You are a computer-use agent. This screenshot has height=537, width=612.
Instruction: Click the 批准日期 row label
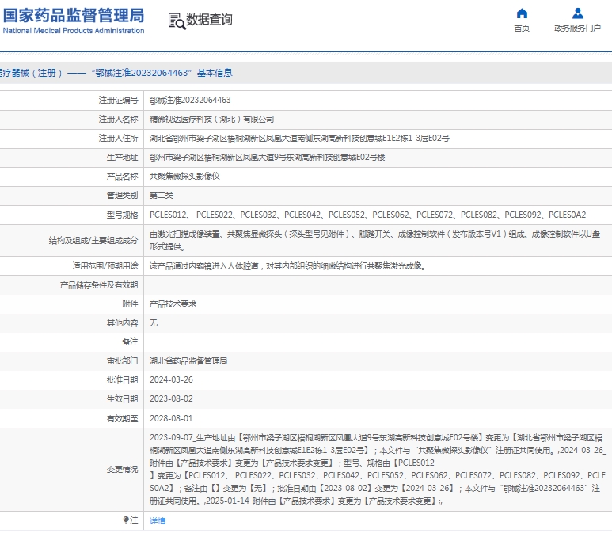(122, 379)
